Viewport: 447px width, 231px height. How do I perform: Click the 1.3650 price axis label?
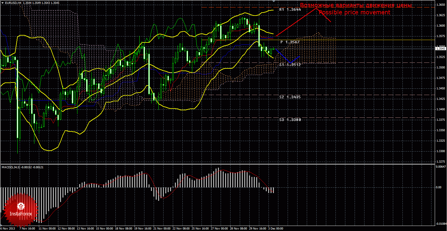click(x=440, y=5)
